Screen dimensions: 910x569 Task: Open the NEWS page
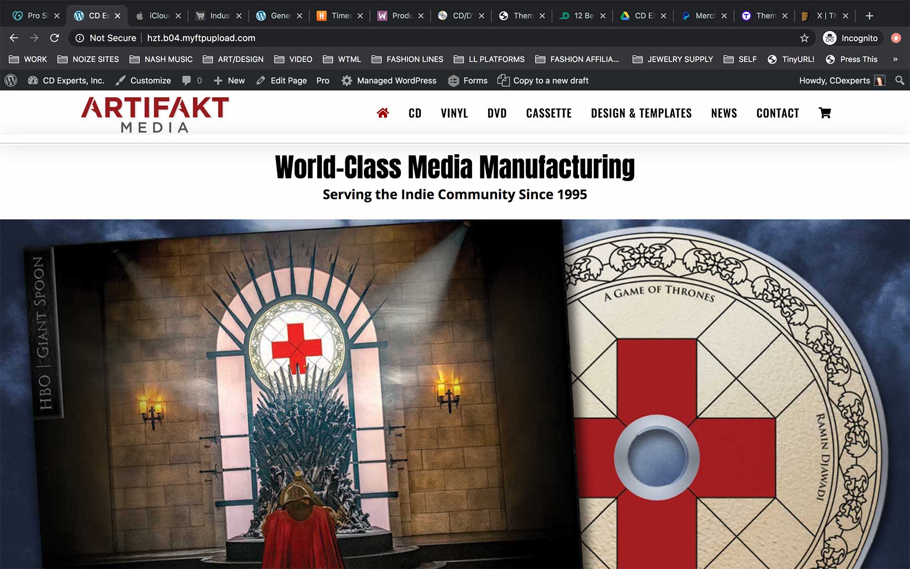pyautogui.click(x=724, y=113)
